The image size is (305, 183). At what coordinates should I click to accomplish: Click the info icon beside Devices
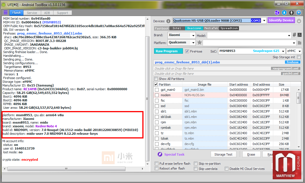(x=168, y=21)
